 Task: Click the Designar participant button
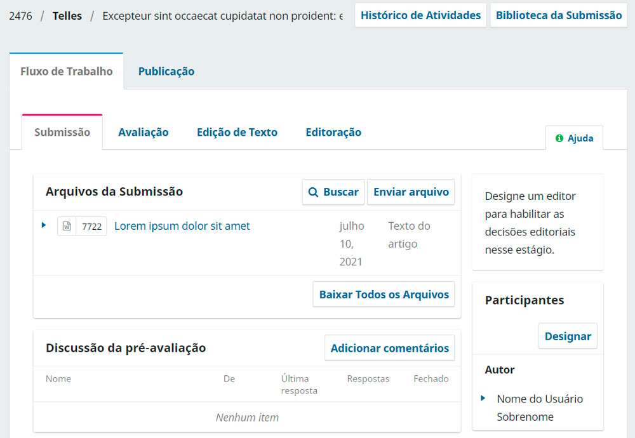568,336
